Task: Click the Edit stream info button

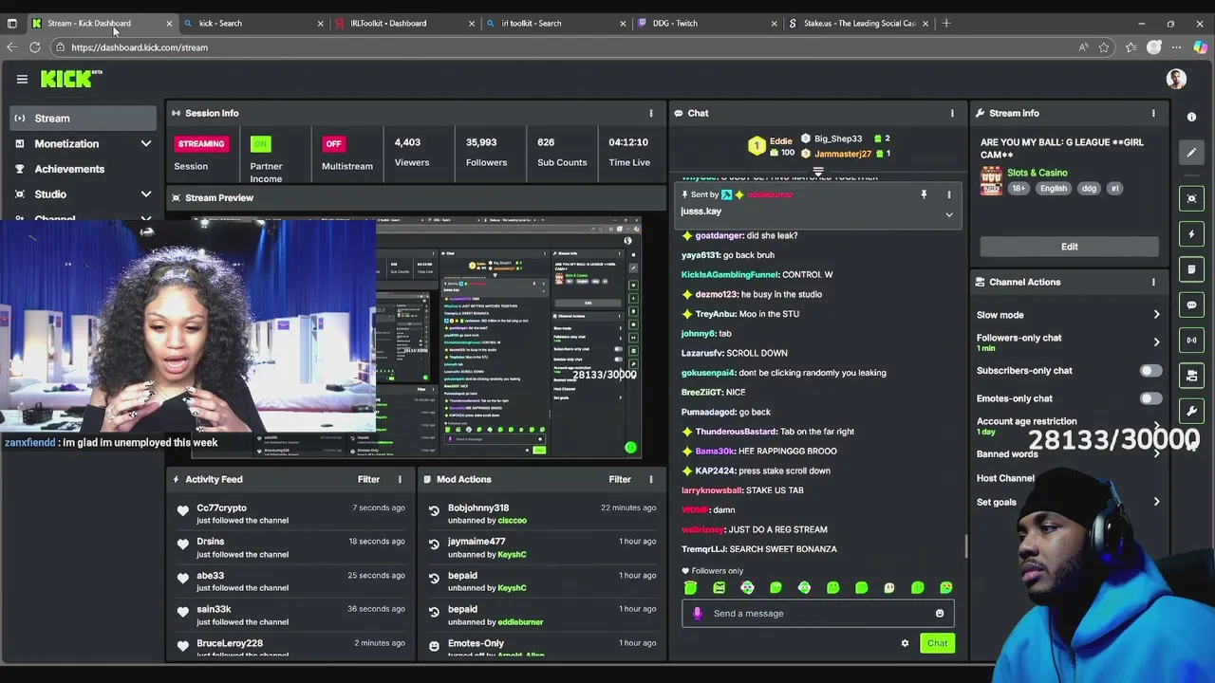Action: (x=1069, y=247)
